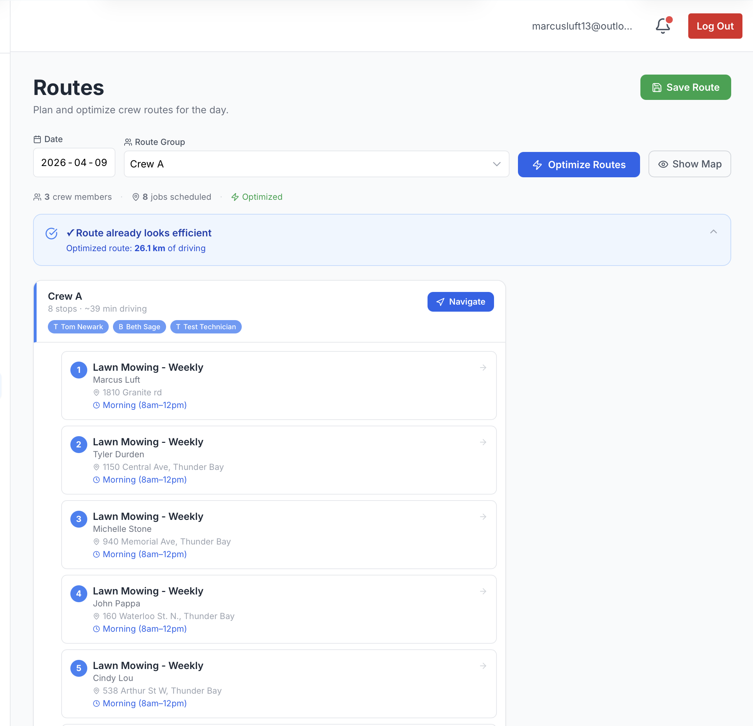
Task: Click stop number 4 badge
Action: [x=78, y=593]
